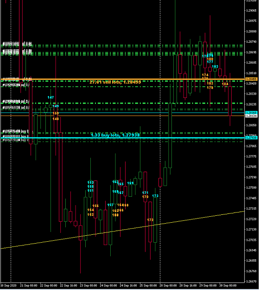Click '24 Sep 16:00' on the time axis
The image size is (259, 290).
[128, 285]
